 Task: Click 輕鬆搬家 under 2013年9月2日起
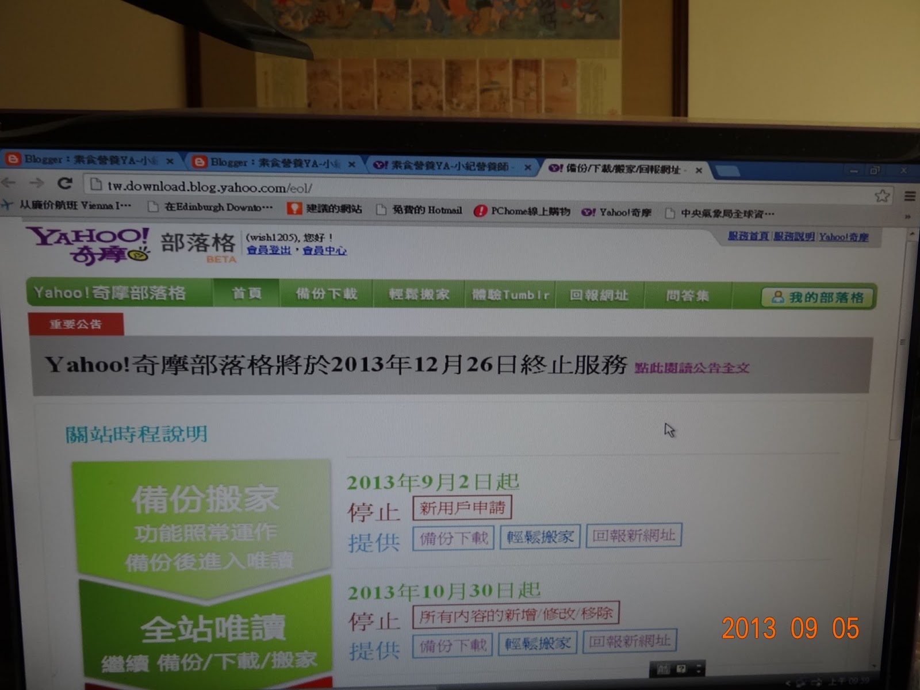pos(540,537)
